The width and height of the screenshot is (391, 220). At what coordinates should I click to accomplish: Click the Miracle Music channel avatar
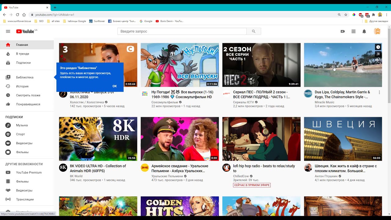tap(308, 94)
